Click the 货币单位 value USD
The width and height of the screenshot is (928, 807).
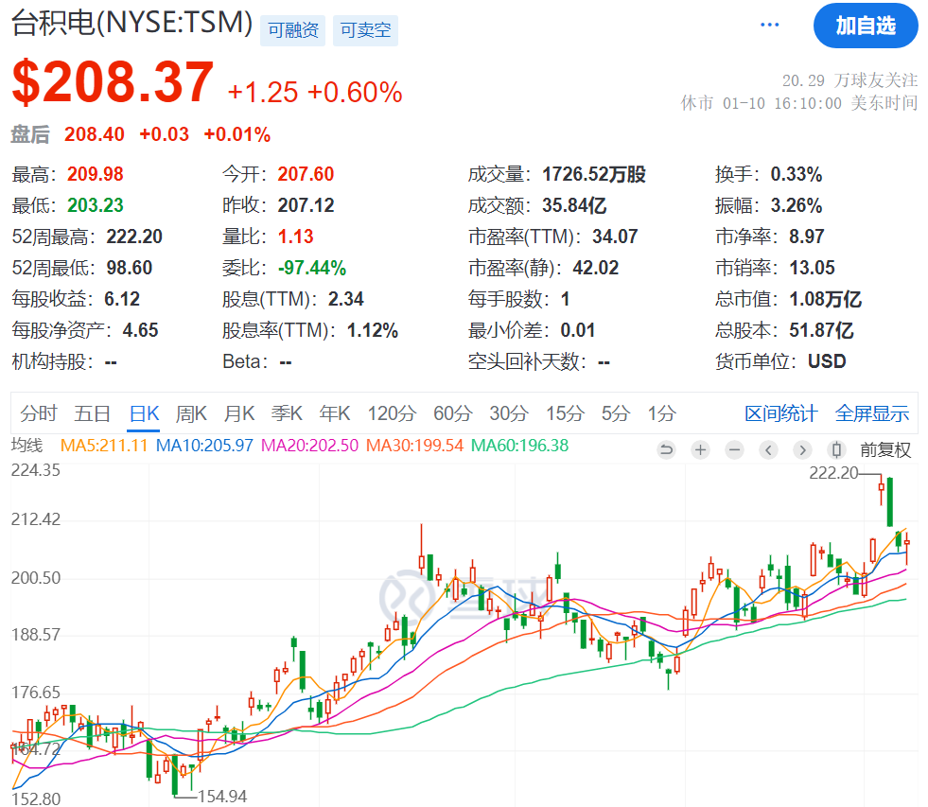coord(827,361)
